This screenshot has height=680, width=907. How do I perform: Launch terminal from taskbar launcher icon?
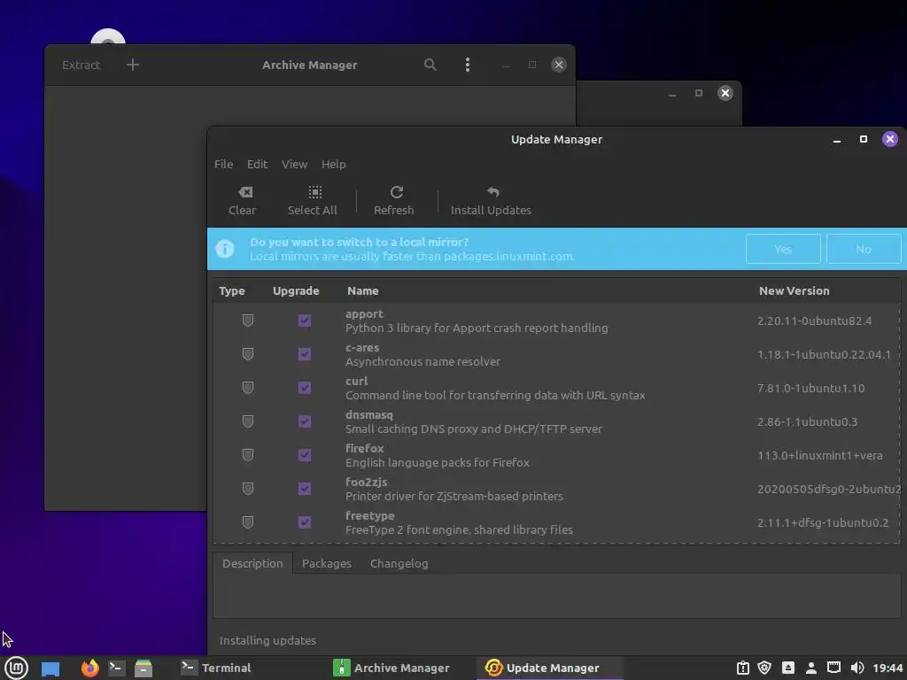(116, 668)
